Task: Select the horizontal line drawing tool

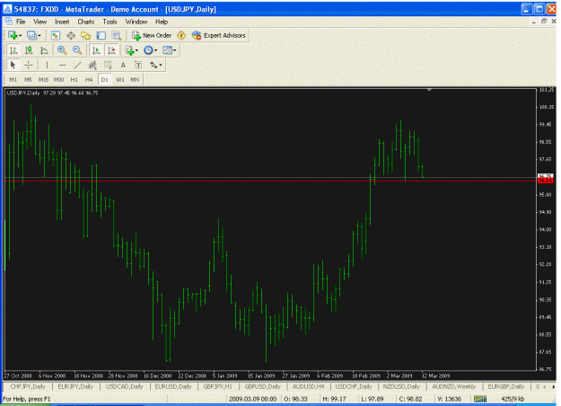Action: point(62,66)
